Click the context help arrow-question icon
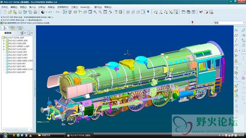The height and width of the screenshot is (138, 246). (201, 12)
